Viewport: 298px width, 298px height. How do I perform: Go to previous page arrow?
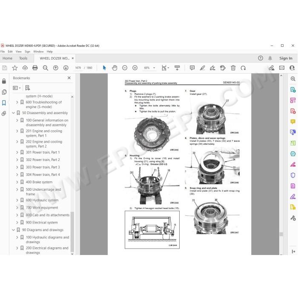point(55,68)
